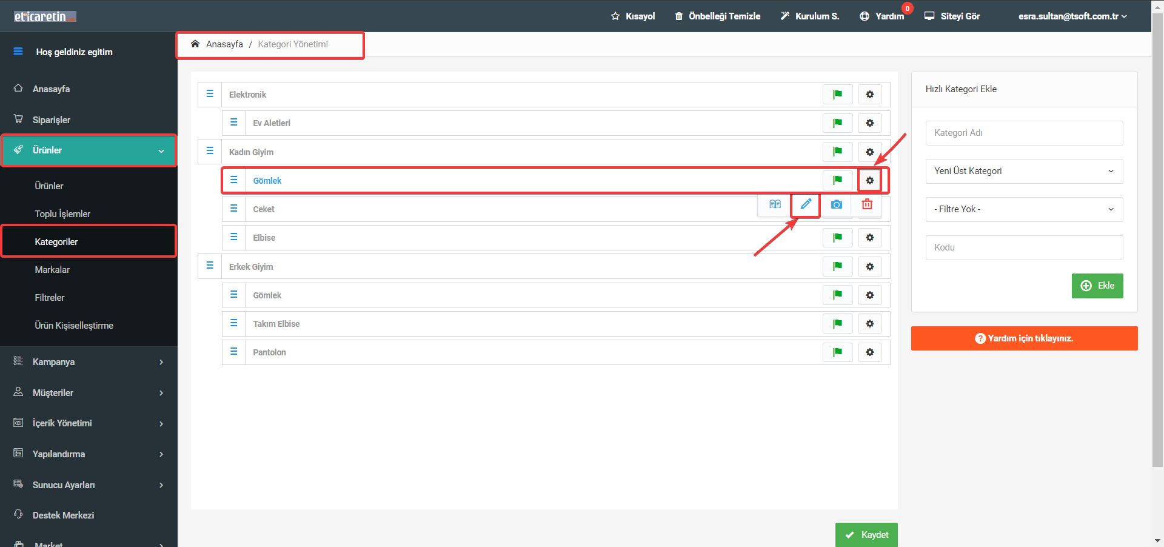Open Markalar submenu item
This screenshot has height=547, width=1164.
(52, 270)
